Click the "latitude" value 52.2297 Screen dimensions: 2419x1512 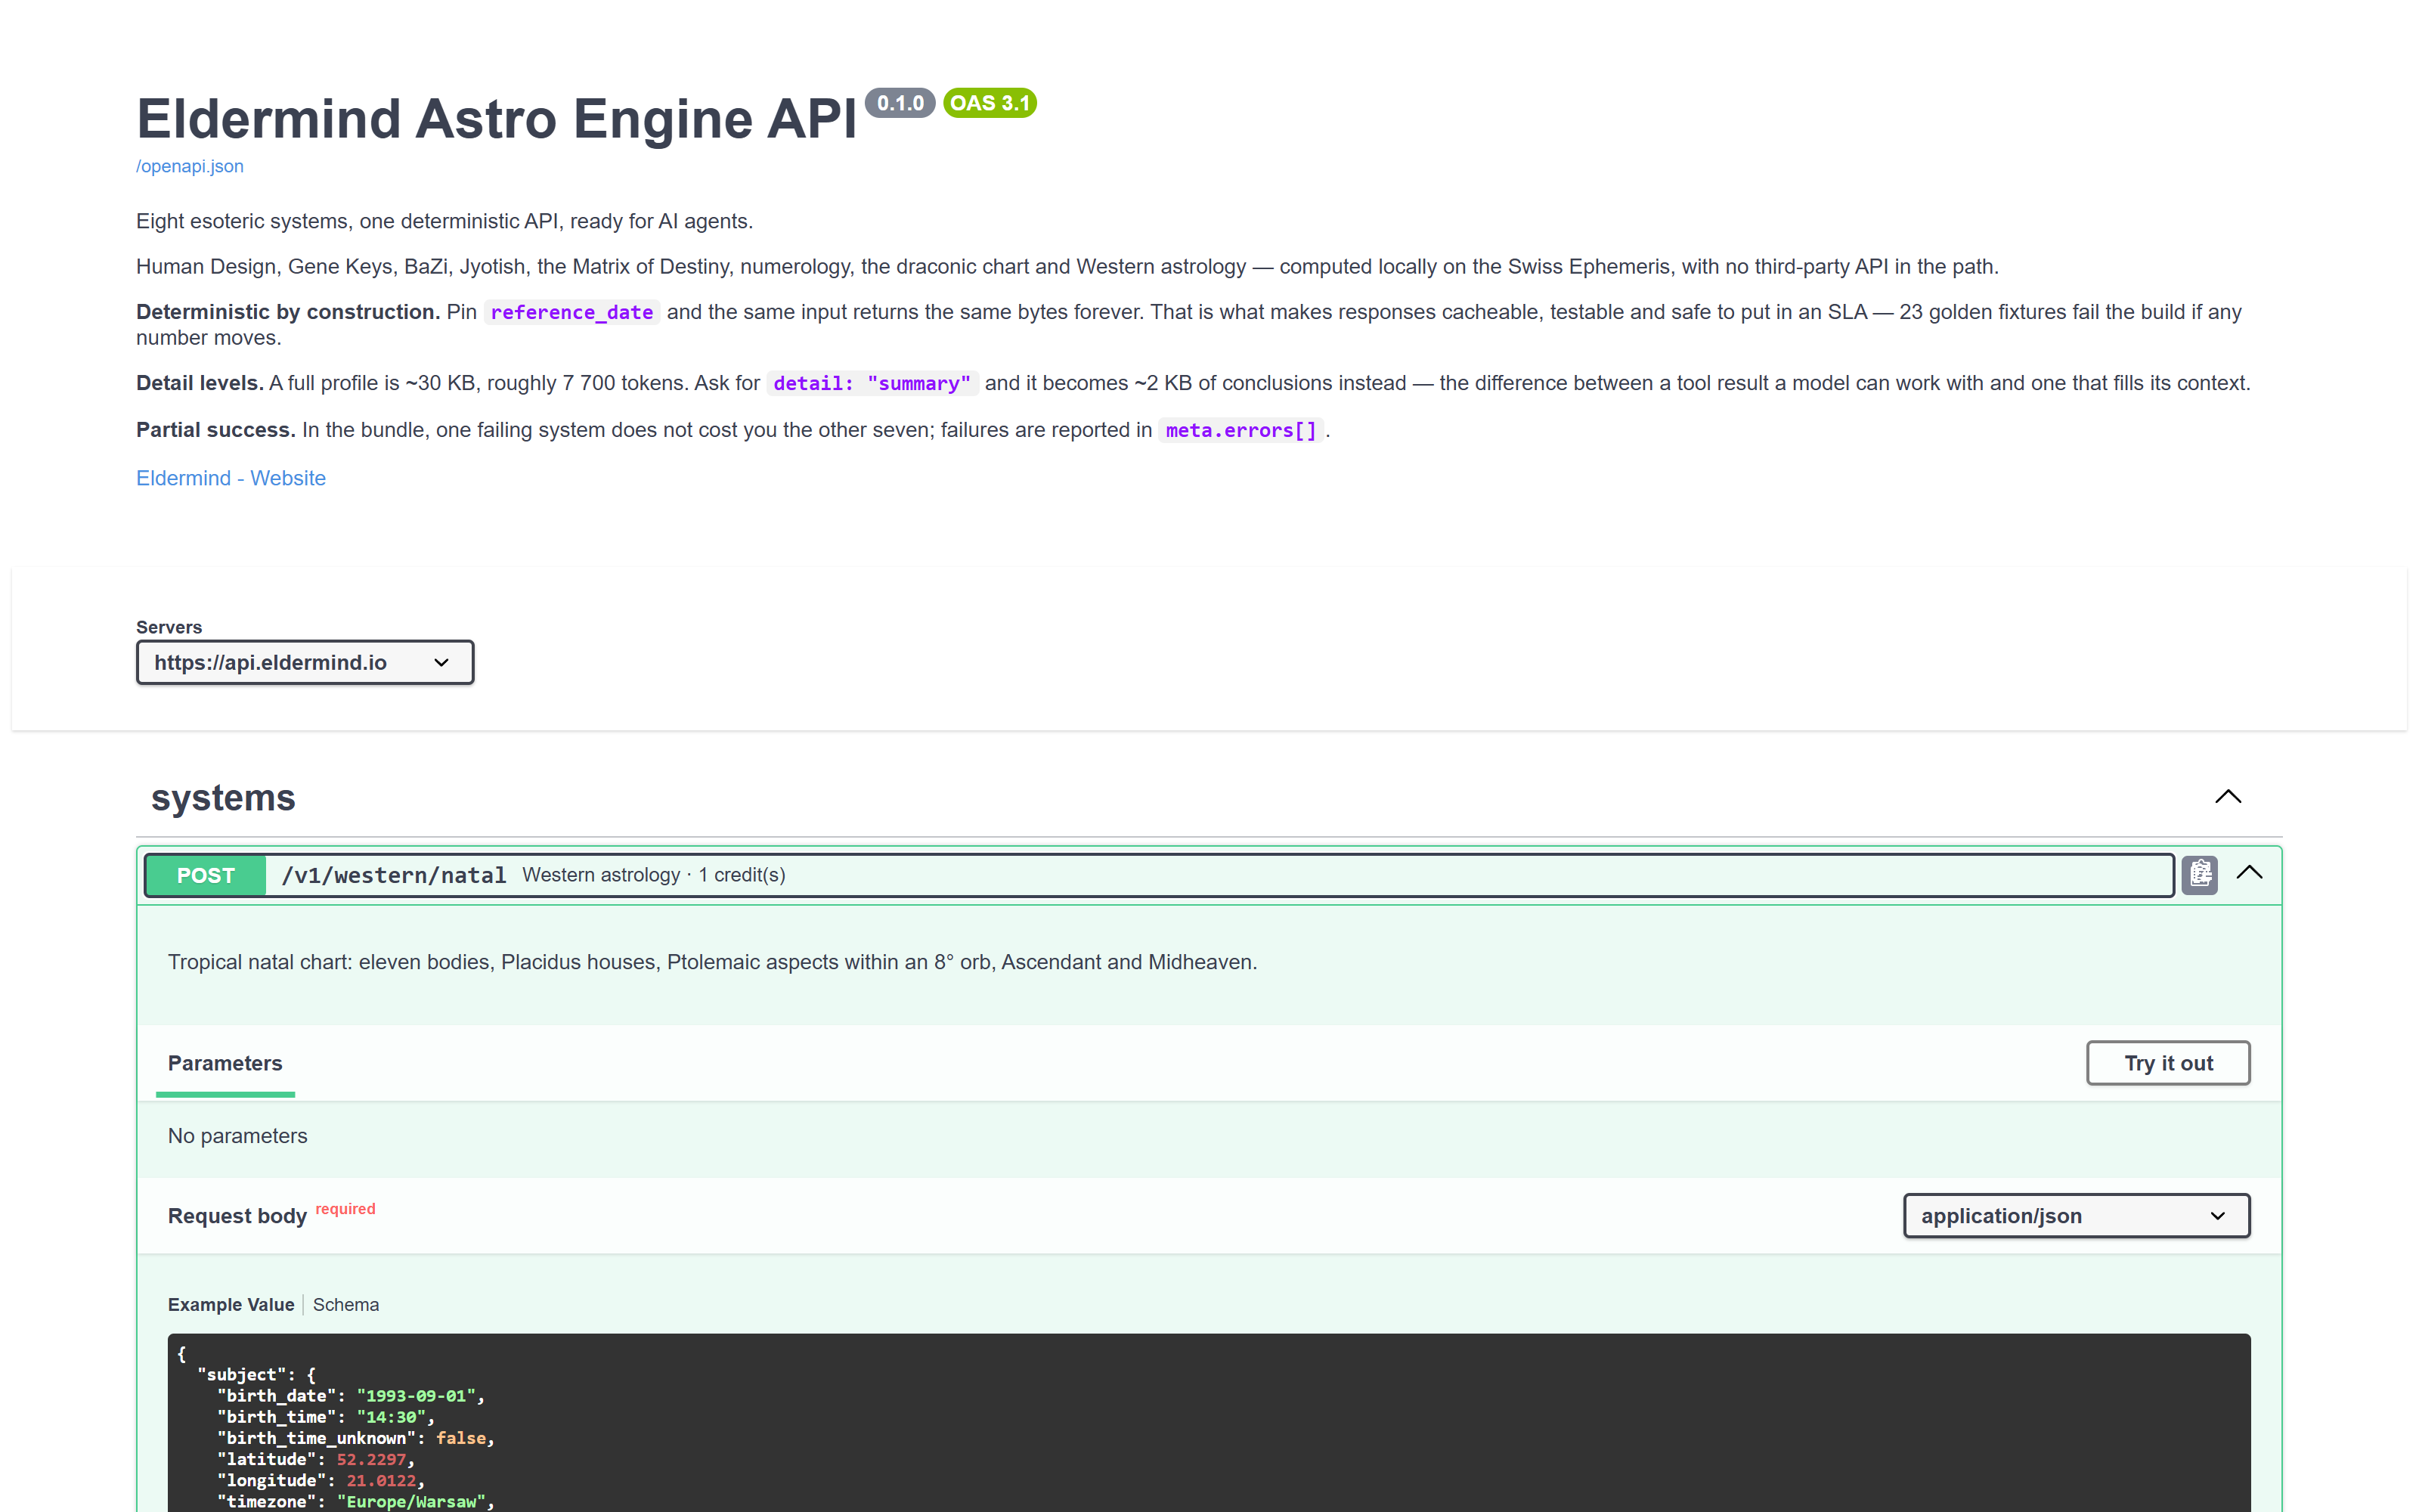point(371,1459)
